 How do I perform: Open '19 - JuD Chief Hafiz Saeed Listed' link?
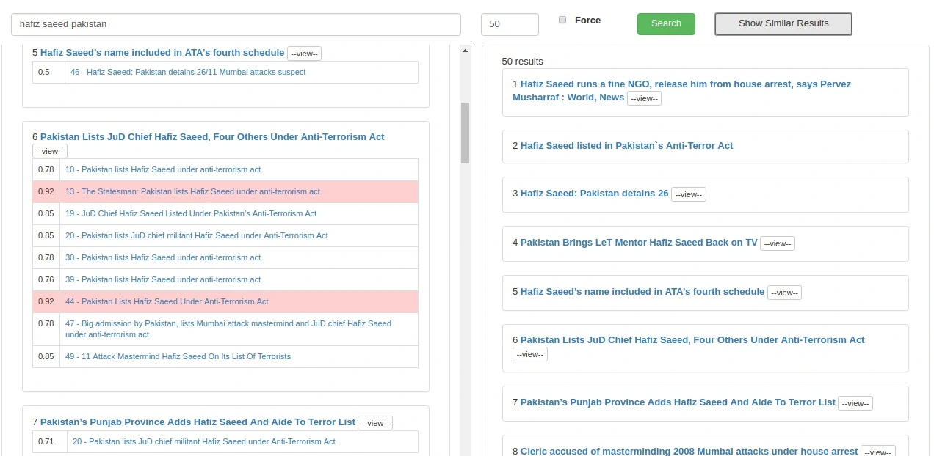pyautogui.click(x=190, y=213)
